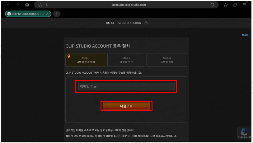Open the bookmarks list star icon
The height and width of the screenshot is (143, 253).
click(x=226, y=5)
